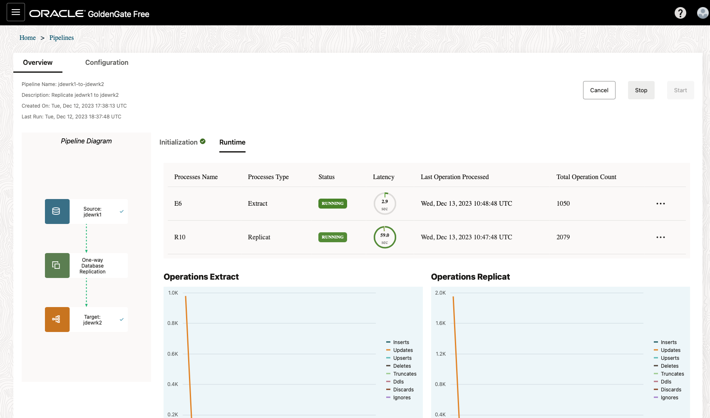
Task: Toggle Upserts in Operations Replicat legend
Action: coord(667,358)
